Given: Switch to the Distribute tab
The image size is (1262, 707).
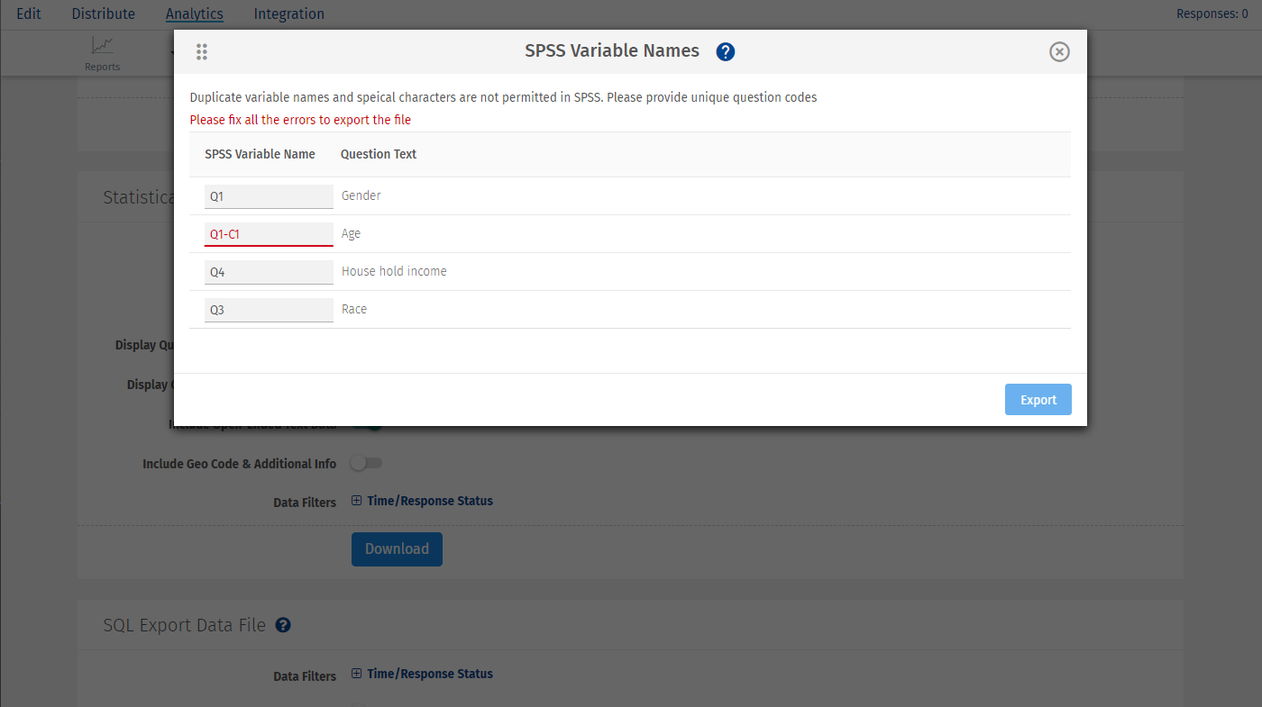Looking at the screenshot, I should pos(104,14).
